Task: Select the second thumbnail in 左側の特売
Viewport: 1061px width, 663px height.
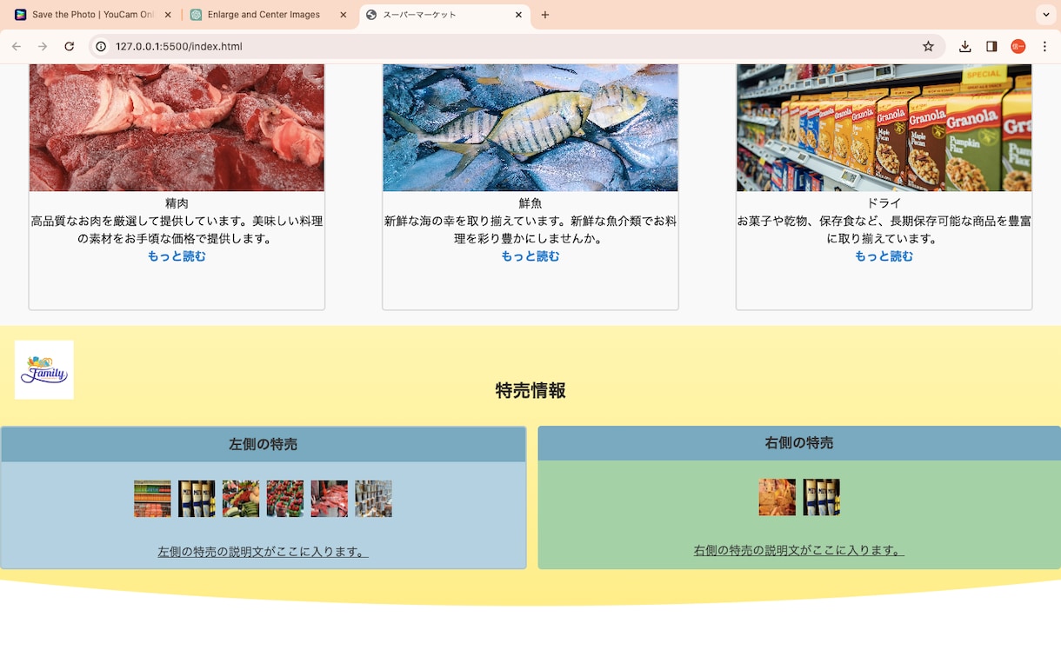Action: point(197,499)
